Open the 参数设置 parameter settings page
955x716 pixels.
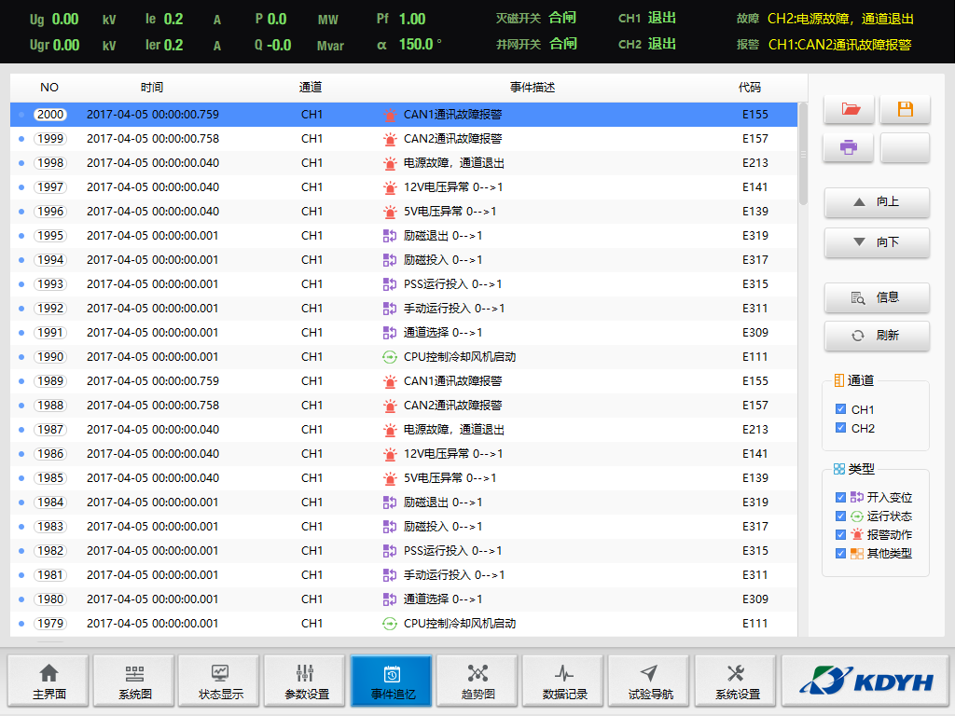306,682
